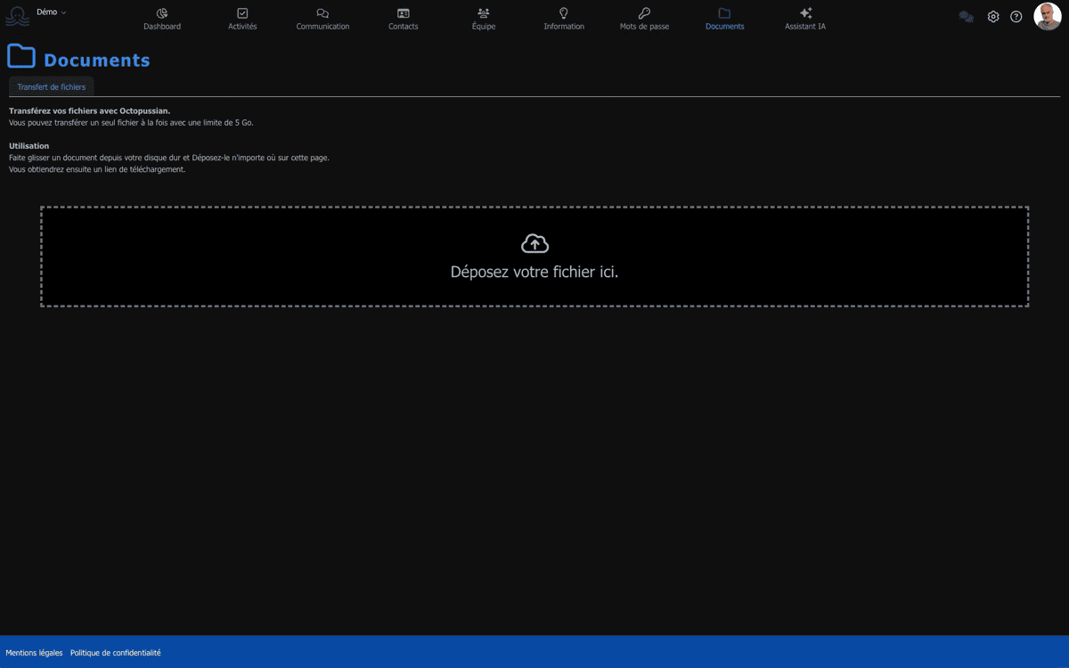1069x668 pixels.
Task: Open Politique de confidentialité link
Action: click(116, 653)
